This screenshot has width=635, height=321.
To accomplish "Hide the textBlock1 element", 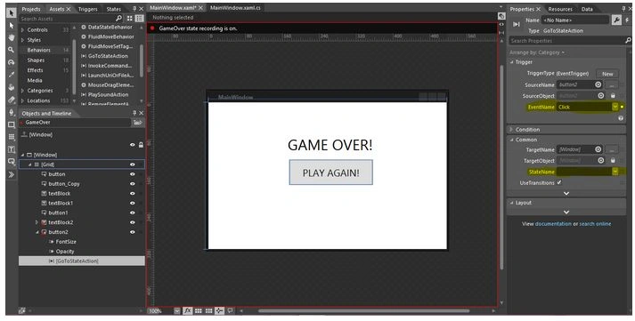I will pyautogui.click(x=133, y=204).
